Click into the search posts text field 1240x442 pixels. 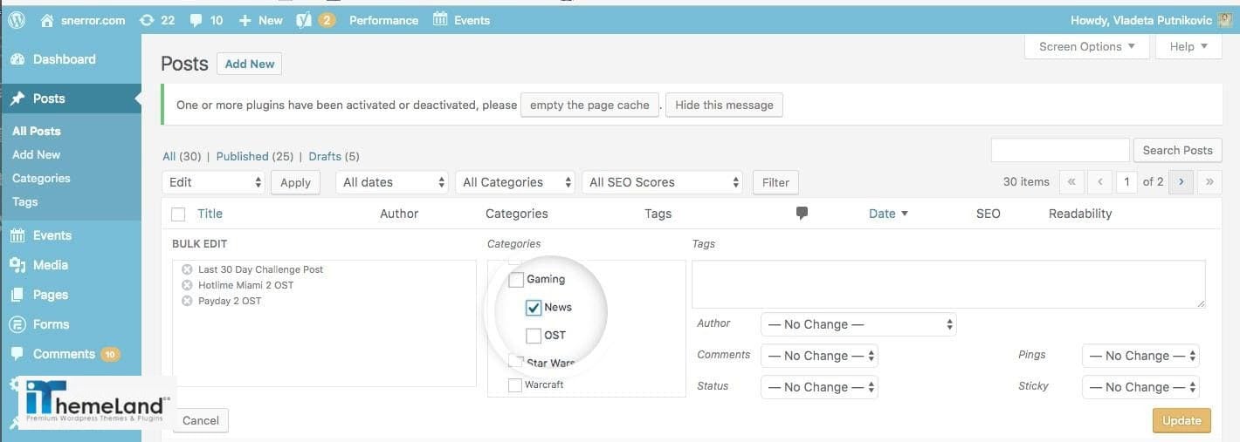pos(1060,150)
